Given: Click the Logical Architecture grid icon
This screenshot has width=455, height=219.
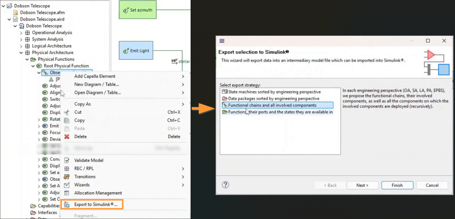Looking at the screenshot, I should (27, 46).
